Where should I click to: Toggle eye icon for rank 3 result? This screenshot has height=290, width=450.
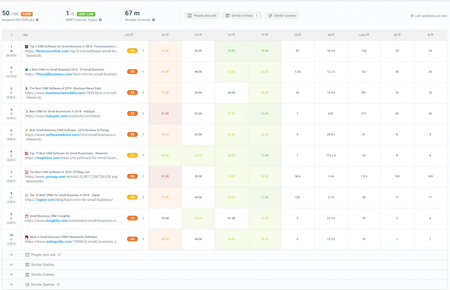point(11,93)
